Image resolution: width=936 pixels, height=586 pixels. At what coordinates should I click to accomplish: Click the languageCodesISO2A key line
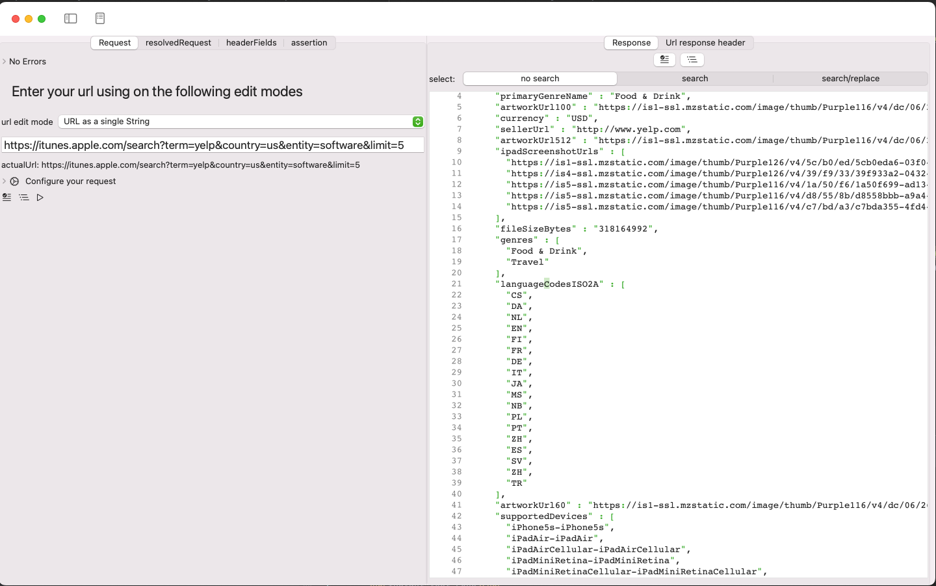click(560, 284)
